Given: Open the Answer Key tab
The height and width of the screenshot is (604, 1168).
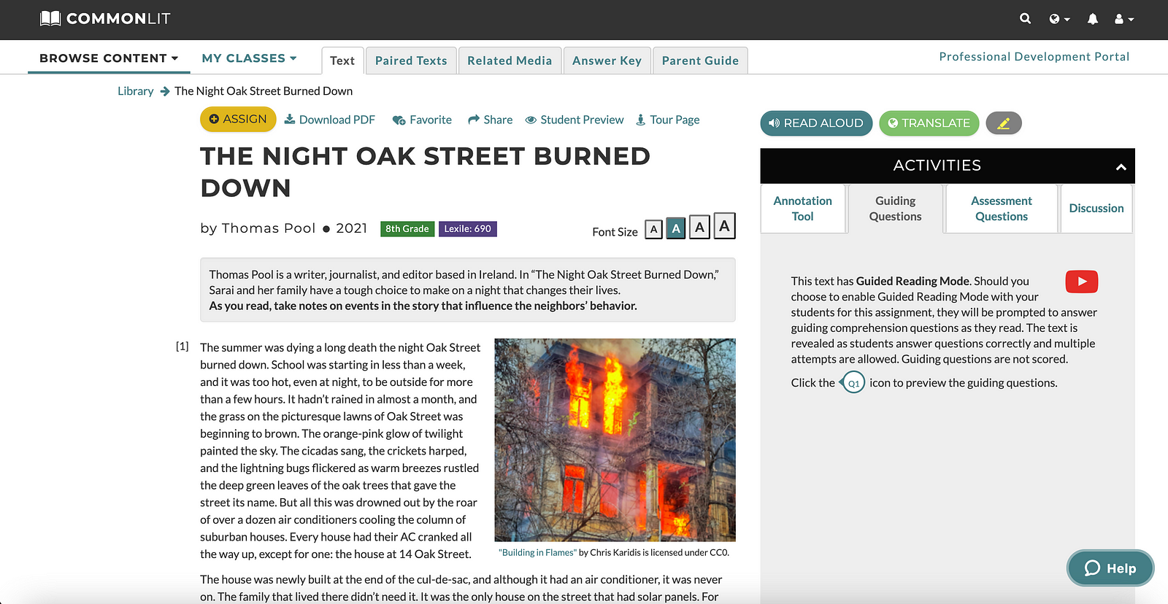Looking at the screenshot, I should [607, 61].
